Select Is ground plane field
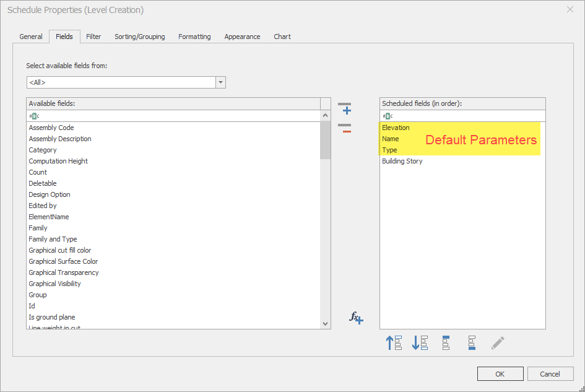This screenshot has height=392, width=585. 173,317
